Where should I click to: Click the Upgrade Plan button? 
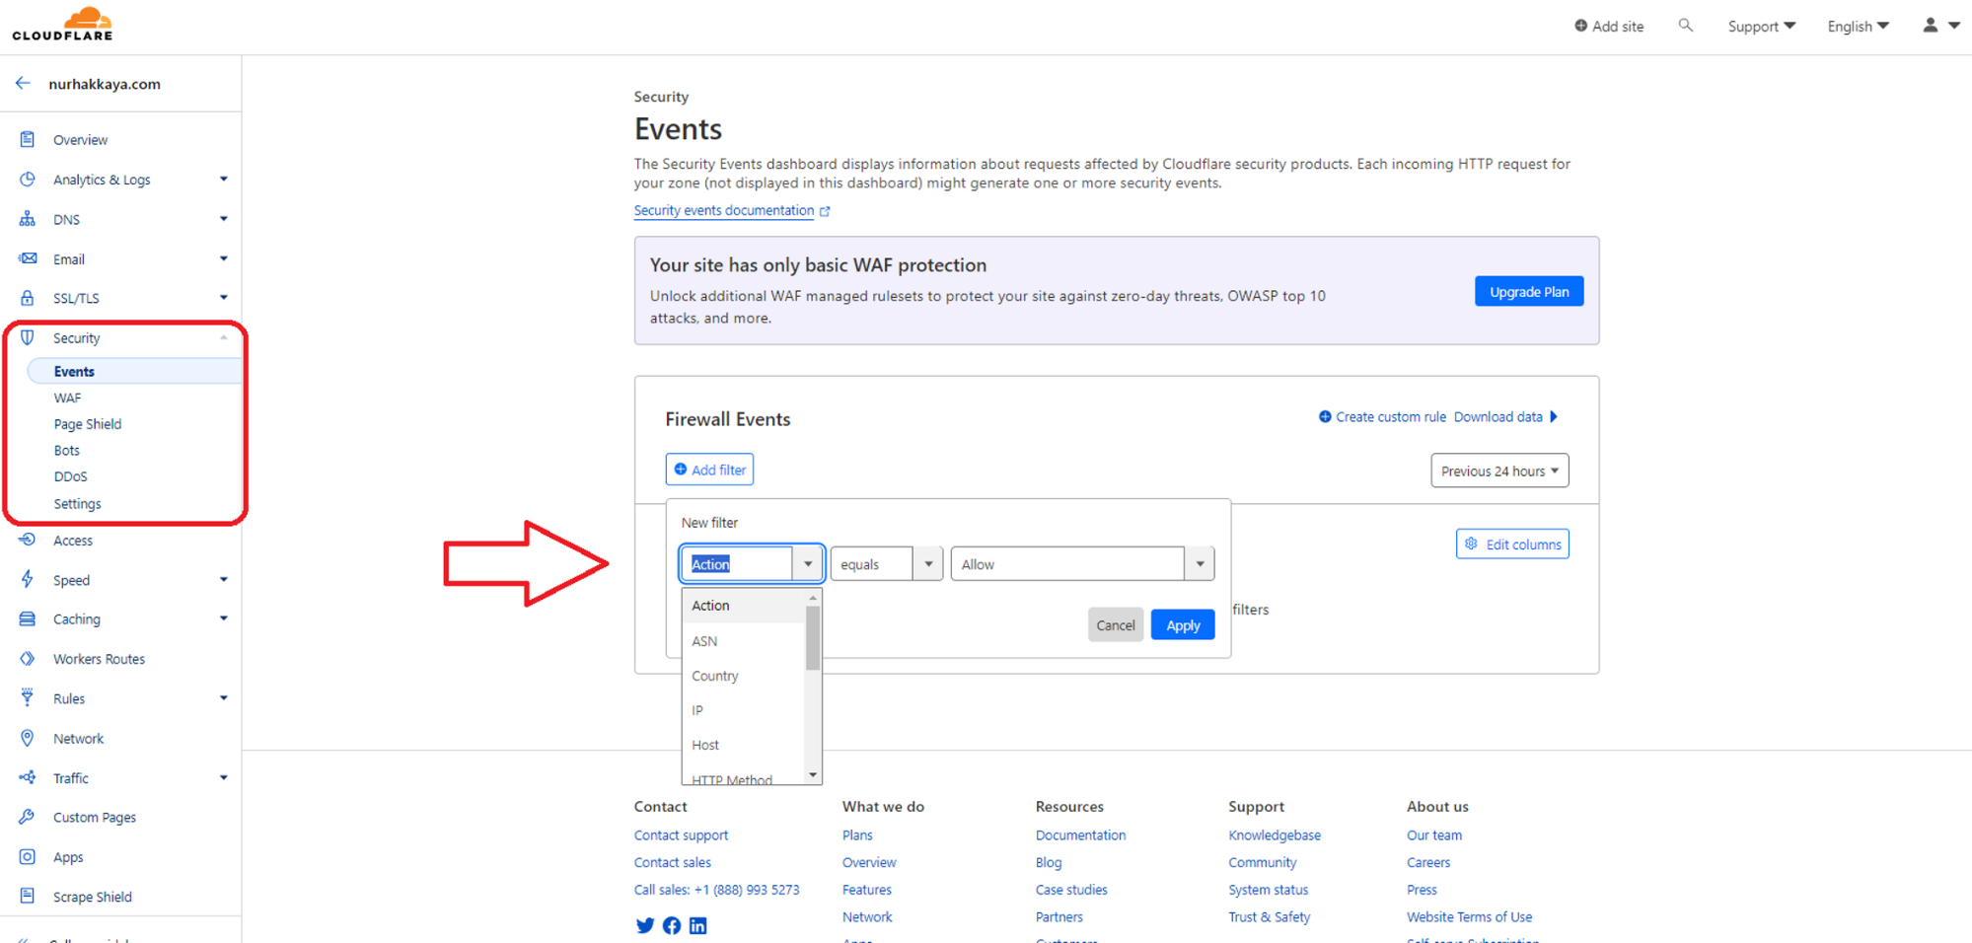(x=1529, y=291)
